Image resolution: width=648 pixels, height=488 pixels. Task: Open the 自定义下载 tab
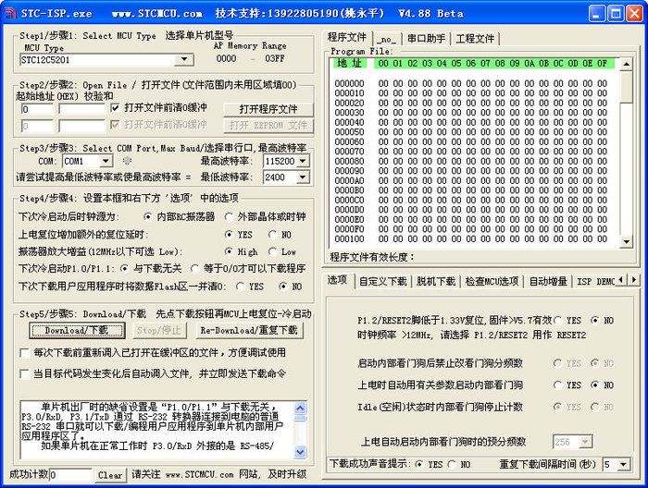[x=382, y=282]
